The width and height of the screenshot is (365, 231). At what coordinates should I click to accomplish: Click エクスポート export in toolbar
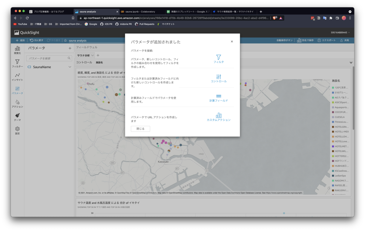point(326,40)
